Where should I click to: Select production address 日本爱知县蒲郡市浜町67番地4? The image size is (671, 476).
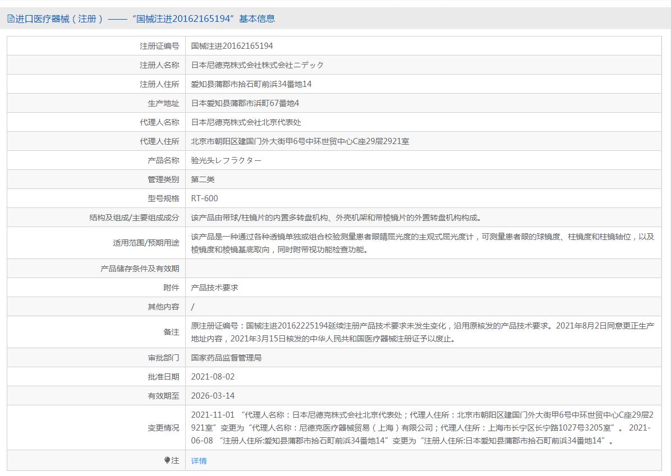tap(245, 103)
